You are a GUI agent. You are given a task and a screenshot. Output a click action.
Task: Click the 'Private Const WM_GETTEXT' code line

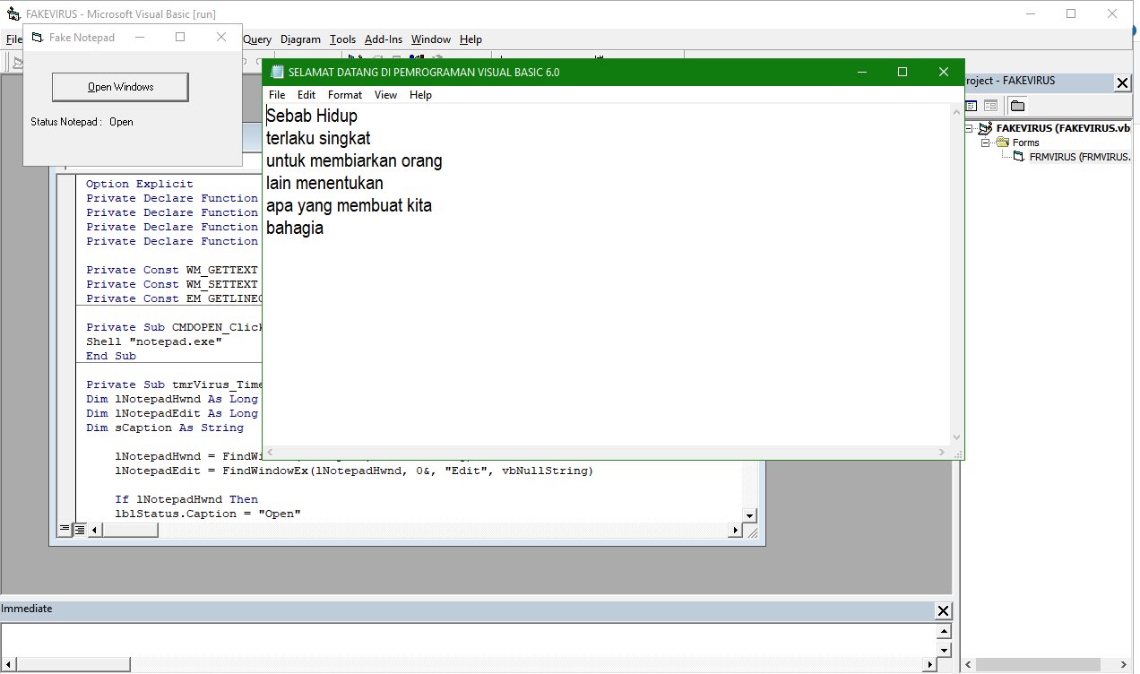pyautogui.click(x=172, y=270)
